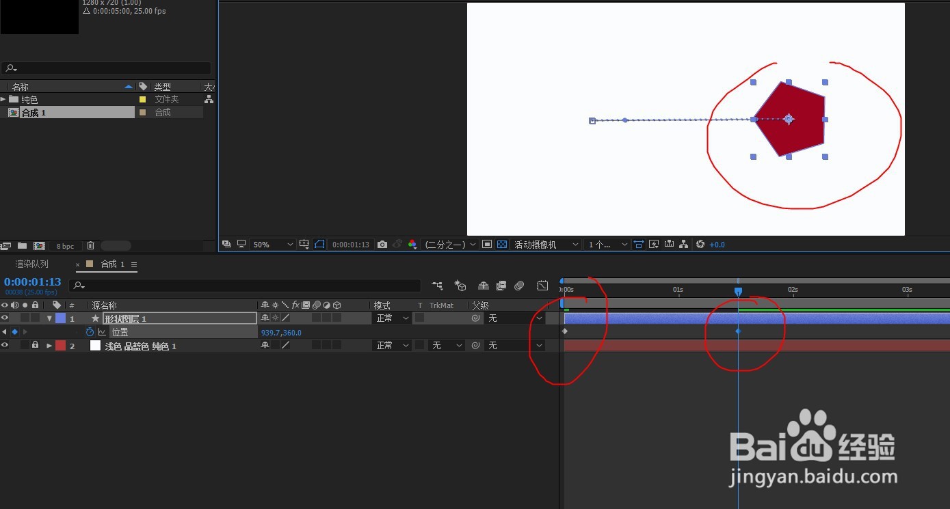Open the 模式 dropdown for 形状图层 1
Screen dimensions: 950x509
(x=392, y=318)
